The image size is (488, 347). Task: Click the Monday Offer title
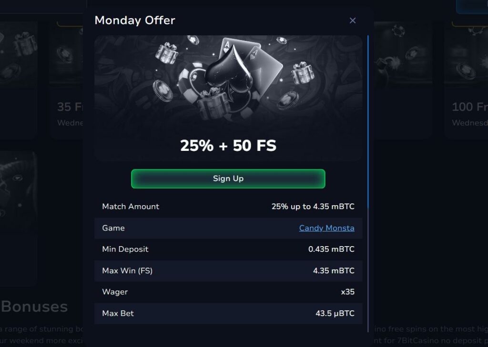pyautogui.click(x=135, y=20)
